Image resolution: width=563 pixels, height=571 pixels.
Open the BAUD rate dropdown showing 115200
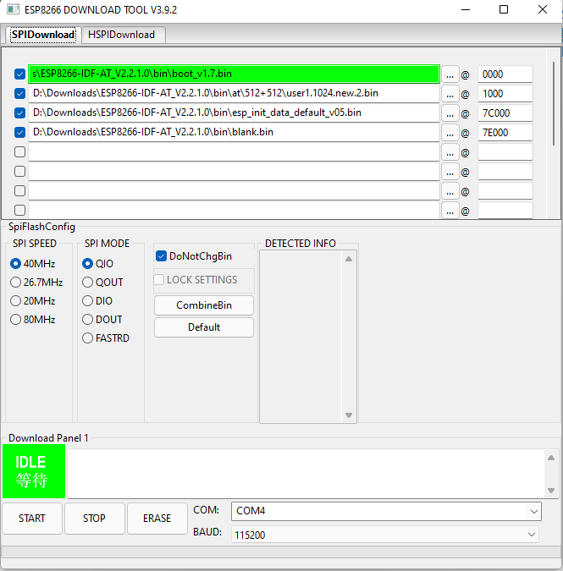tap(385, 535)
